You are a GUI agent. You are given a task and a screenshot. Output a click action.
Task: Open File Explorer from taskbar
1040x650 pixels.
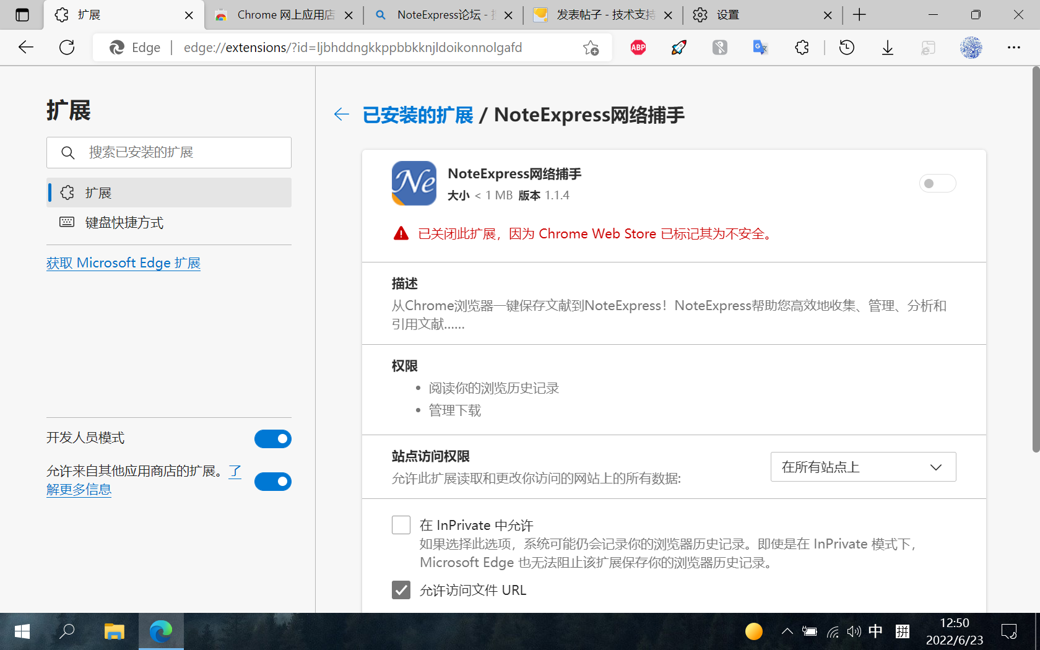[114, 631]
